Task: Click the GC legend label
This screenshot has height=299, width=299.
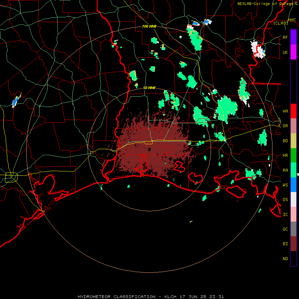Action: [x=285, y=229]
